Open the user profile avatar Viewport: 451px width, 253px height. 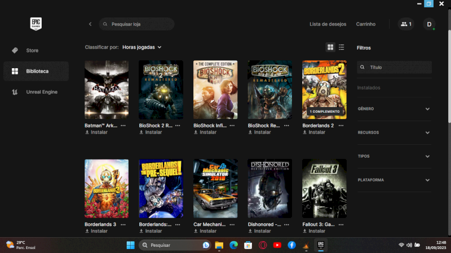point(429,24)
